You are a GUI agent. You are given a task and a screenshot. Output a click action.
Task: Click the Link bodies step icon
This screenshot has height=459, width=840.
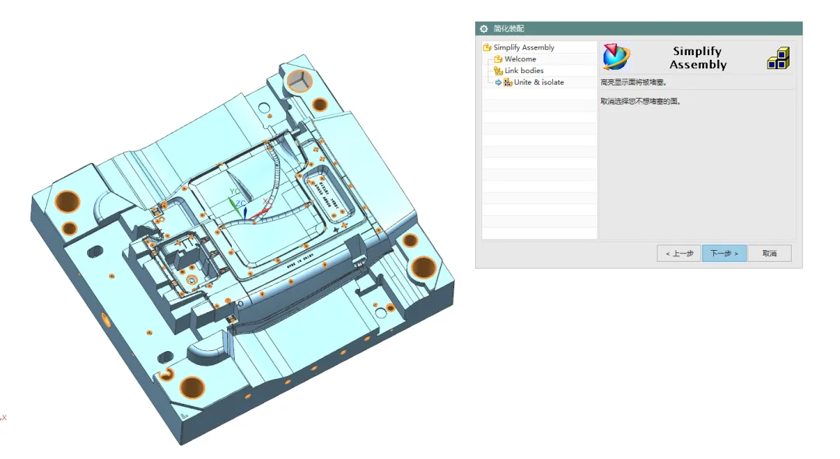click(x=499, y=71)
